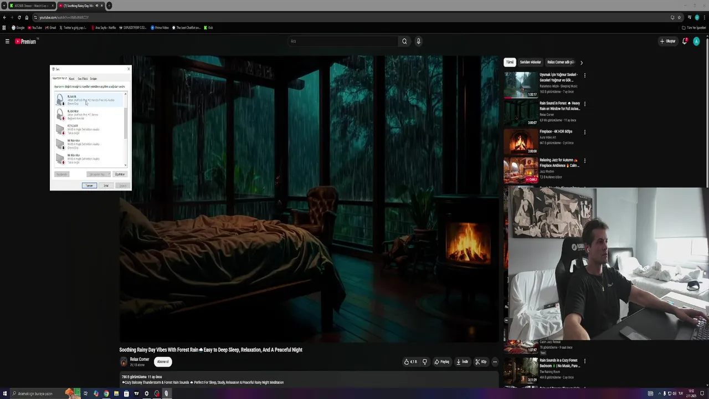The width and height of the screenshot is (709, 399).
Task: Open browser home page button
Action: (x=27, y=17)
